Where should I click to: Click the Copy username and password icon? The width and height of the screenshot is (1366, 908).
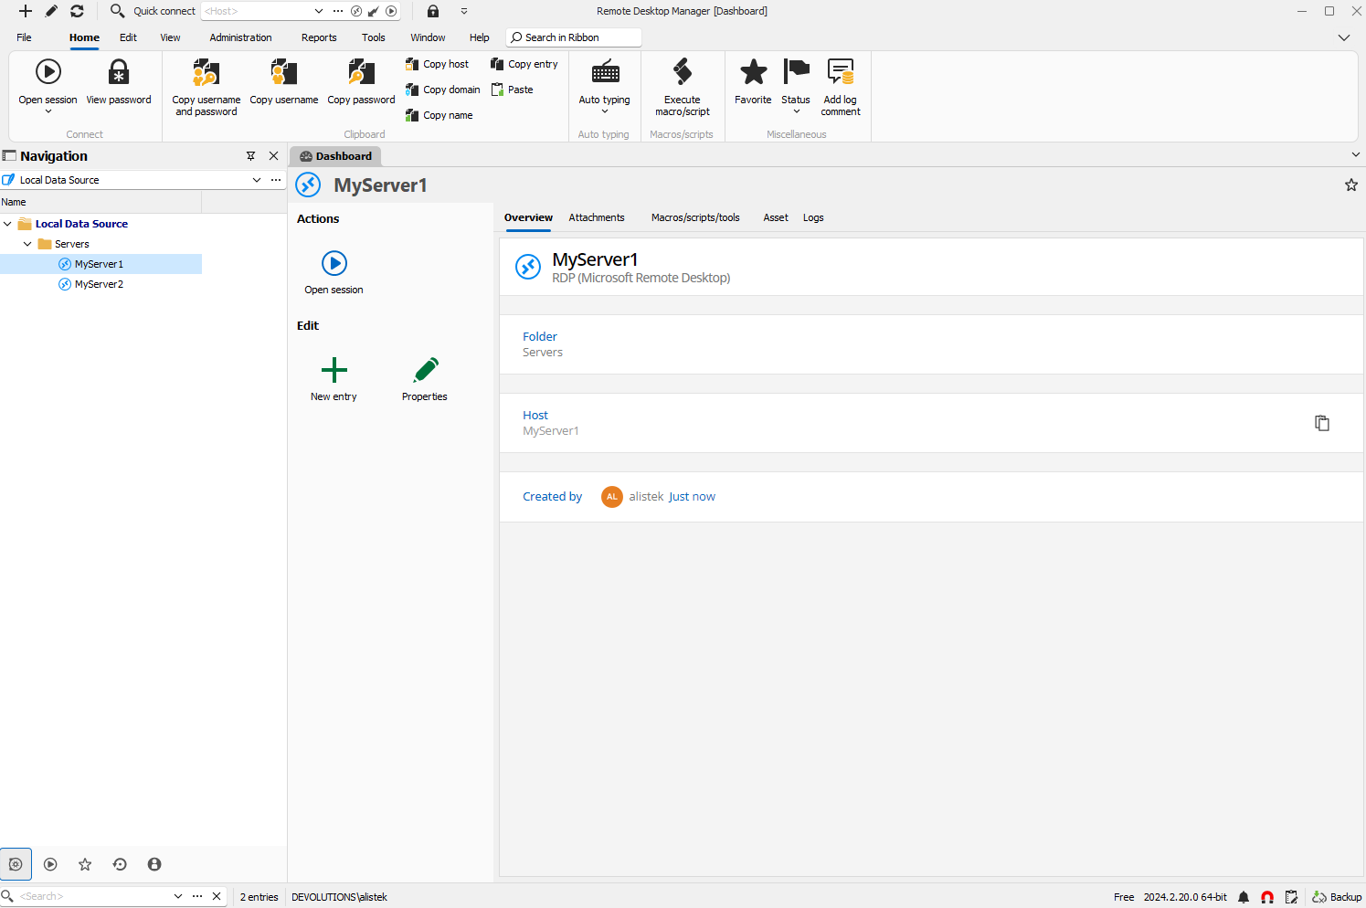[206, 71]
